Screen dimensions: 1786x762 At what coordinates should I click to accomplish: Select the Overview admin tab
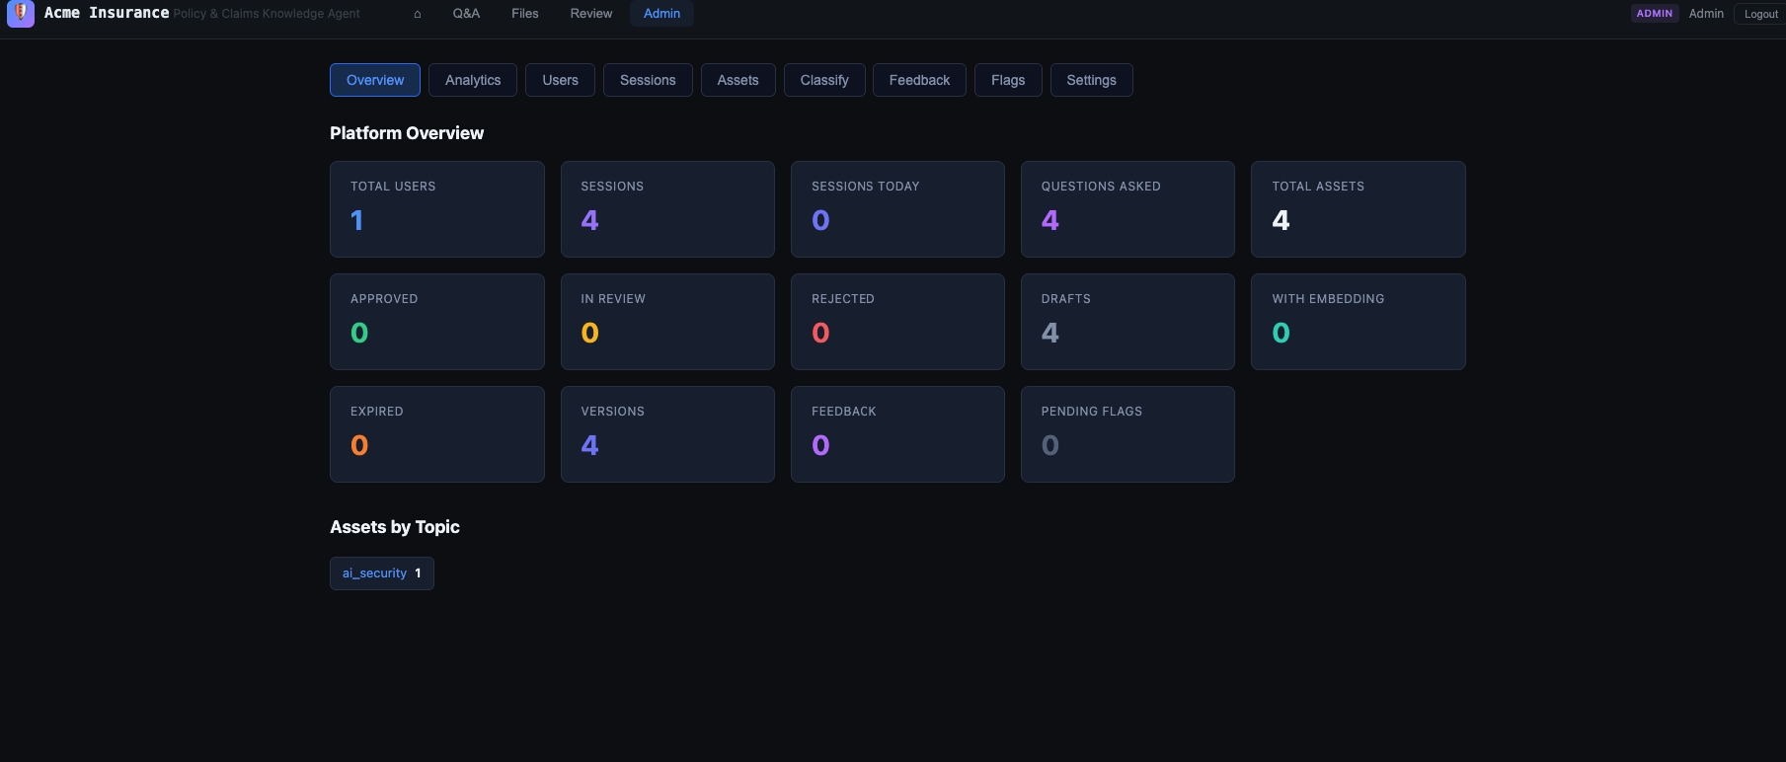click(375, 80)
